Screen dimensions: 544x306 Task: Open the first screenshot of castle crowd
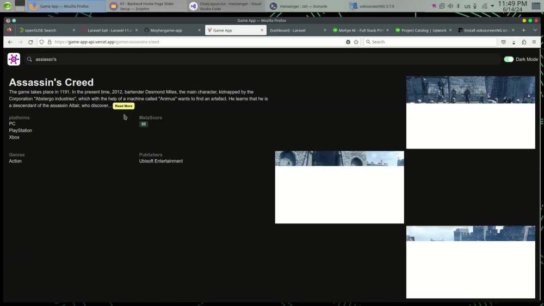click(471, 113)
